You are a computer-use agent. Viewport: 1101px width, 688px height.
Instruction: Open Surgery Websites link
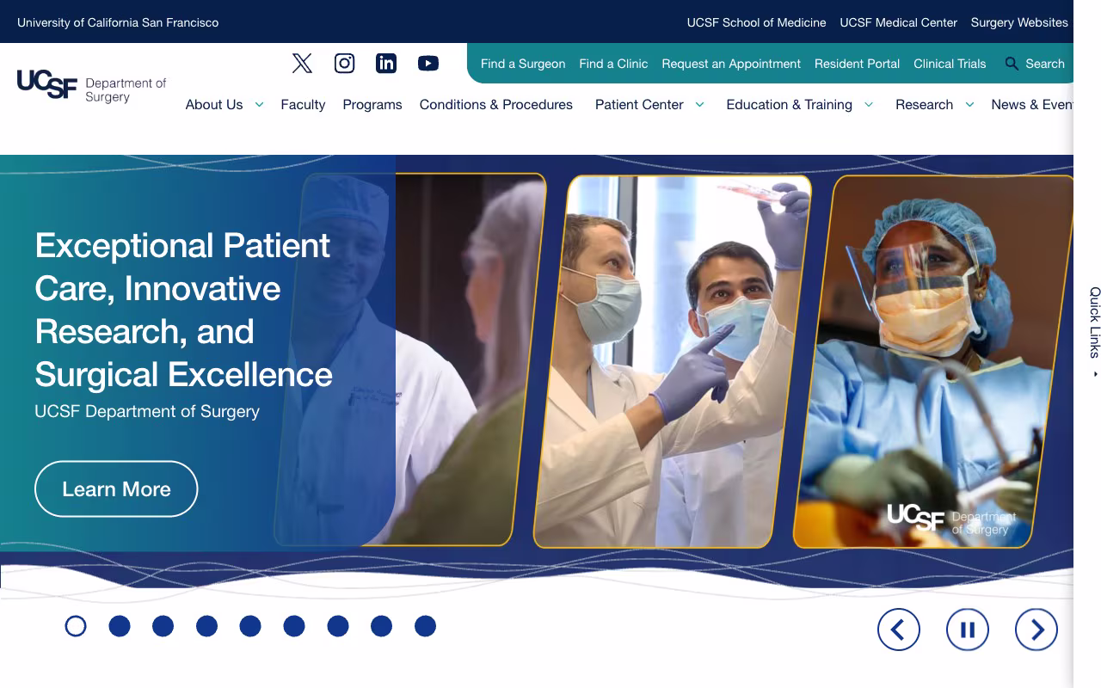(1019, 22)
